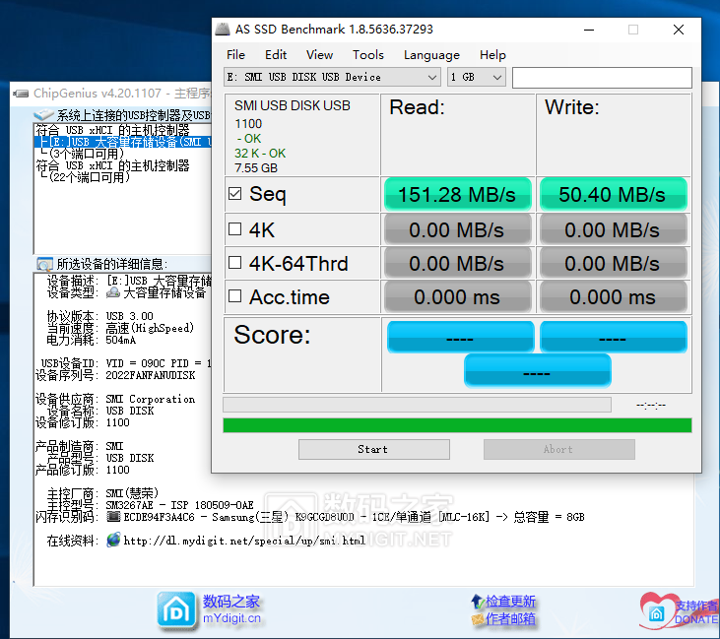
Task: Select the (22个端口可用) tree item
Action: (x=89, y=177)
